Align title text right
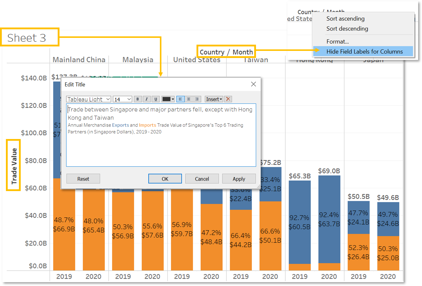This screenshot has width=422, height=286. [x=197, y=99]
